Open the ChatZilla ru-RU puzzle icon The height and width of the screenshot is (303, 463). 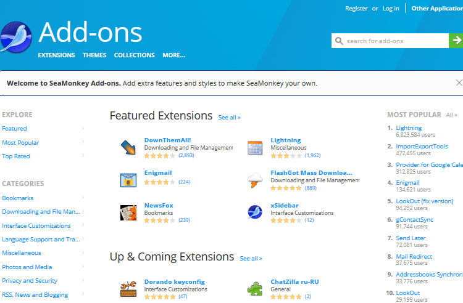point(255,289)
